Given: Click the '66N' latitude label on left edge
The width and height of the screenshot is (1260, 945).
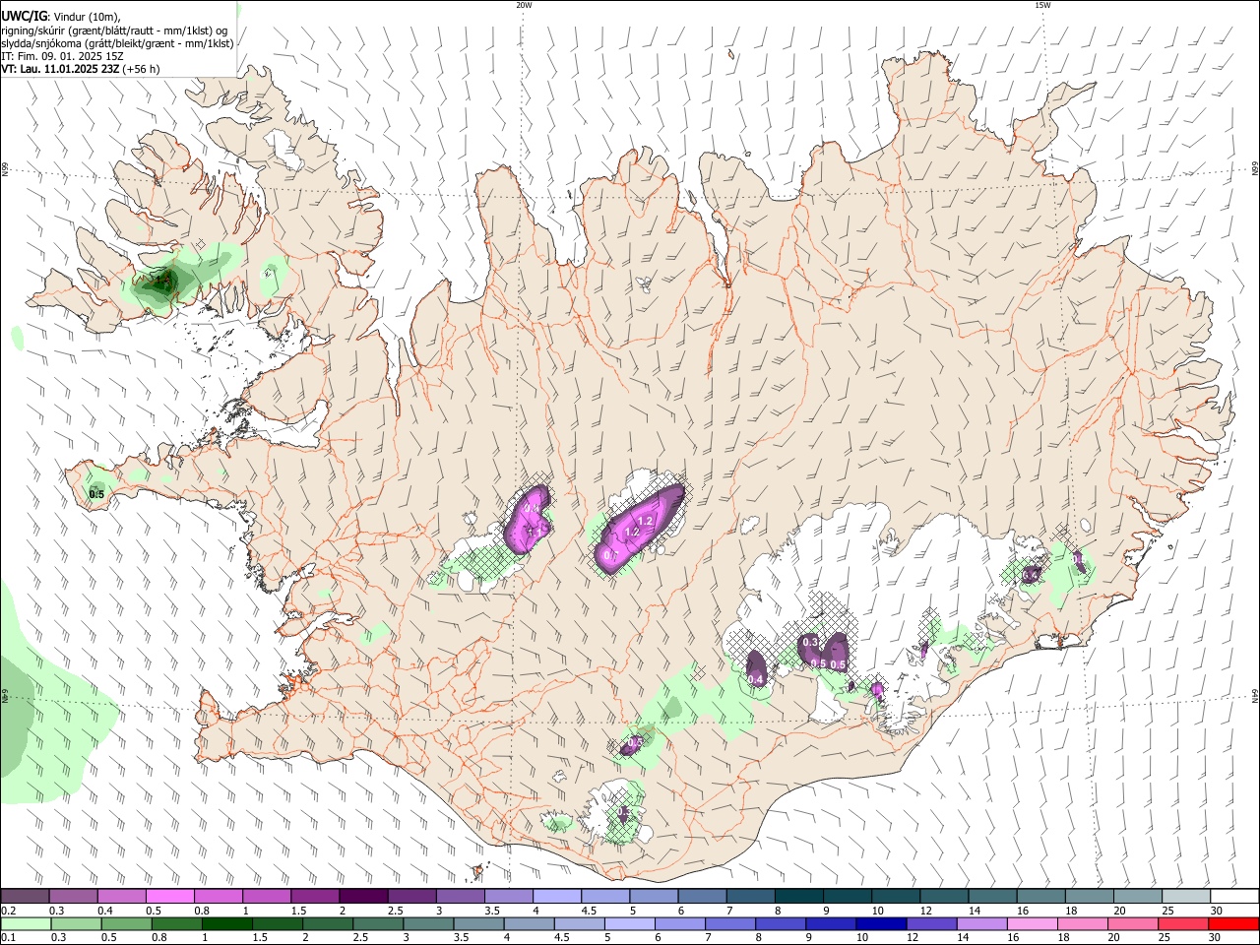Looking at the screenshot, I should (x=5, y=171).
